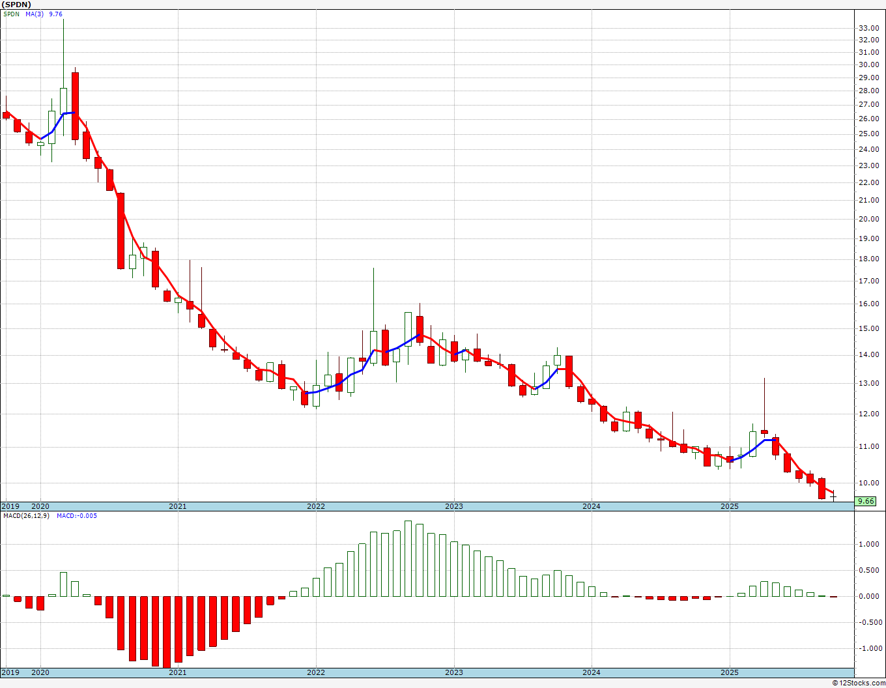This screenshot has height=688, width=886.
Task: Select 2020 on the MACD panel time axis
Action: (x=40, y=672)
